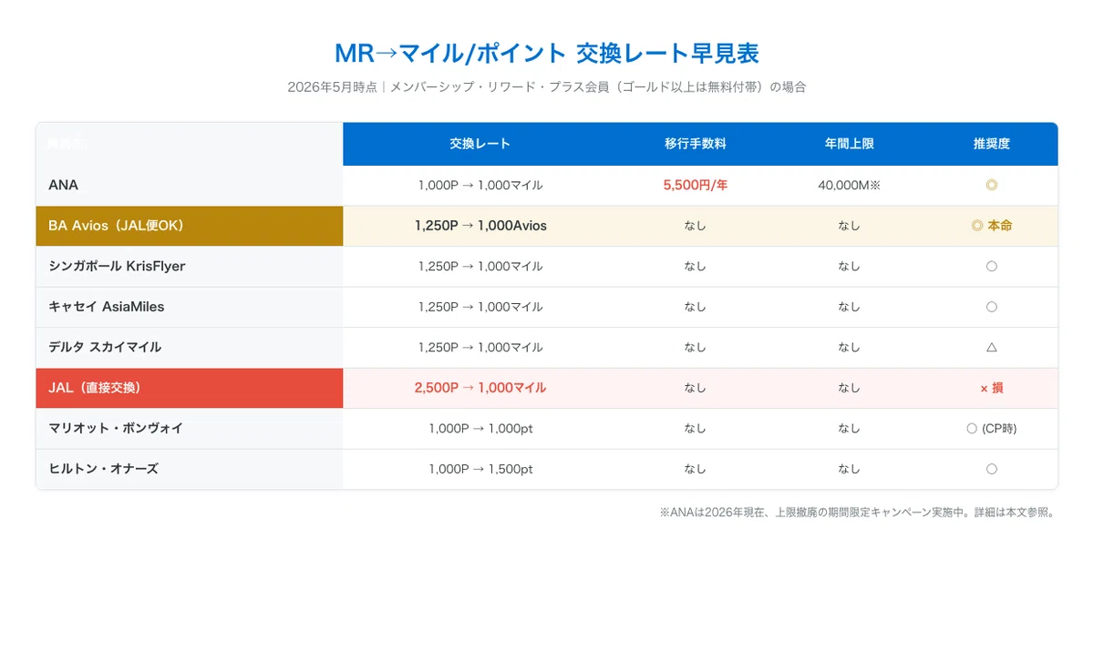Click the JAL rate '2,500P → 1,000マイル'

480,388
